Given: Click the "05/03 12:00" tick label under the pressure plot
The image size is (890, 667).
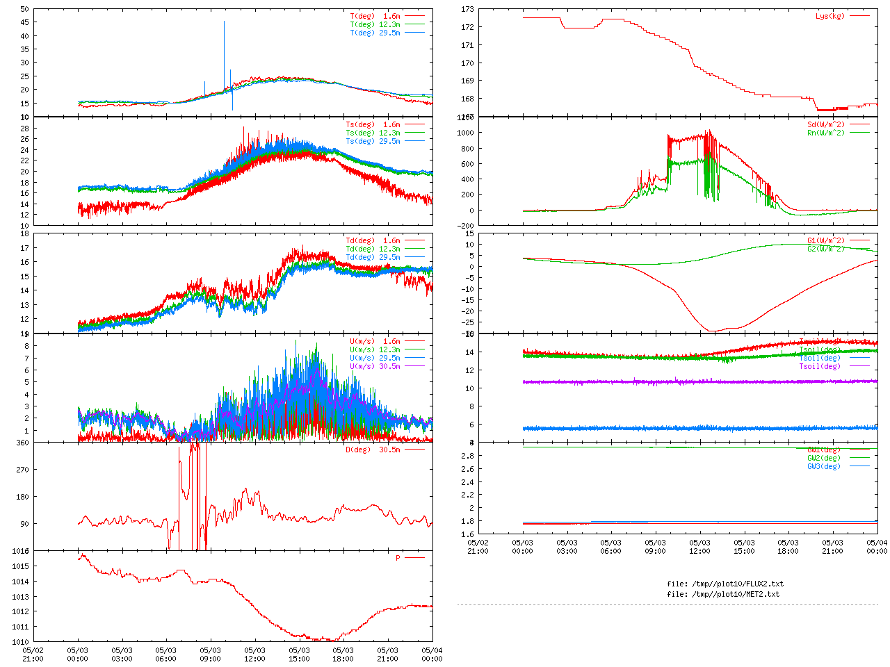Looking at the screenshot, I should click(254, 654).
